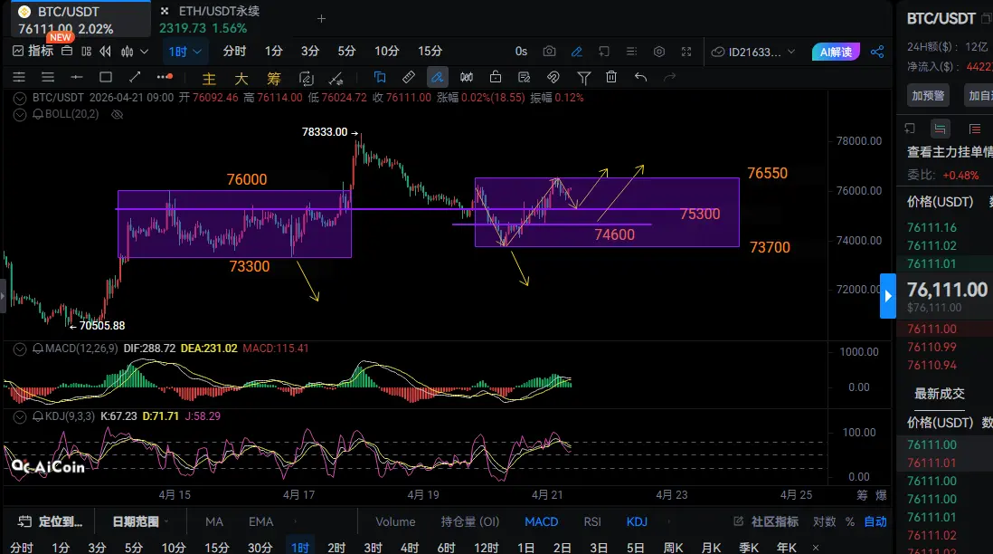Collapse the MACD(12,26,9) panel arrow
The width and height of the screenshot is (993, 554).
(20, 349)
